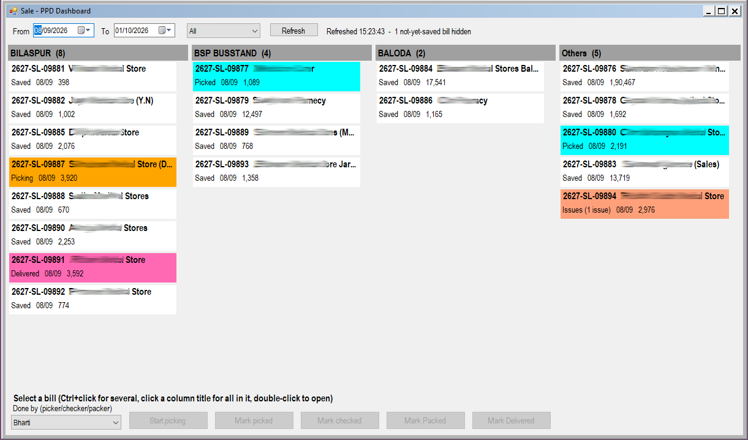The image size is (748, 440).
Task: Click the app icon in the title bar
Action: (13, 11)
